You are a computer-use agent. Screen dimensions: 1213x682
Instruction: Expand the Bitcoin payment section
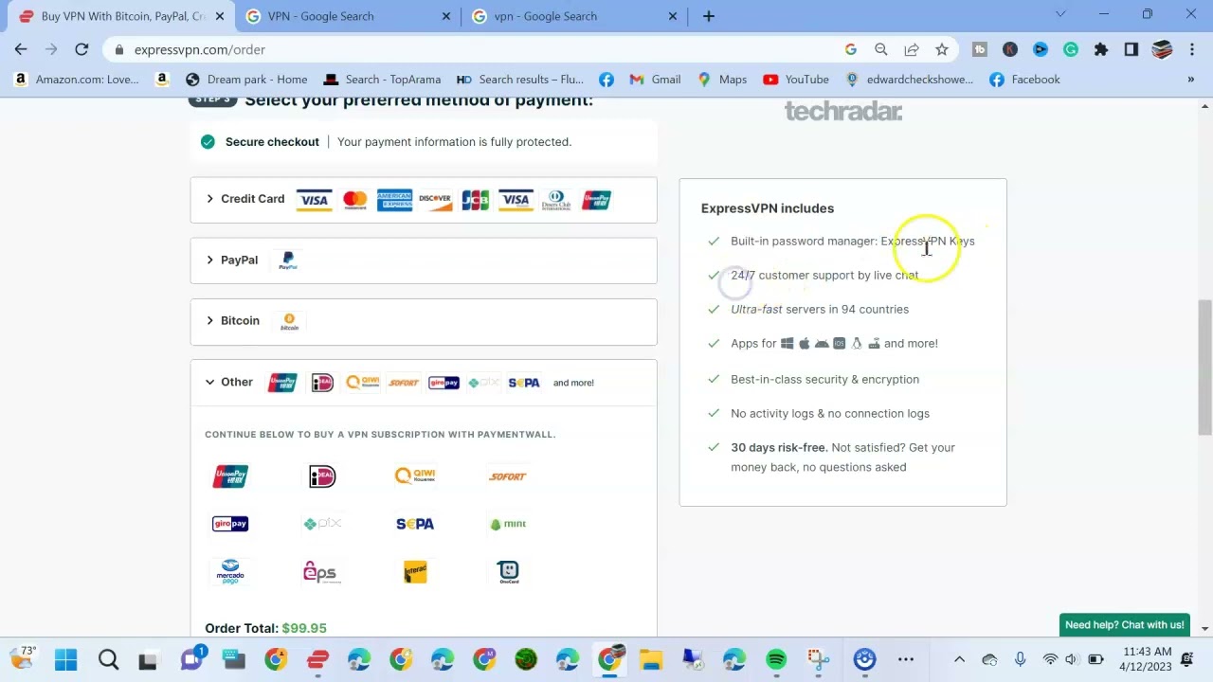click(x=424, y=321)
